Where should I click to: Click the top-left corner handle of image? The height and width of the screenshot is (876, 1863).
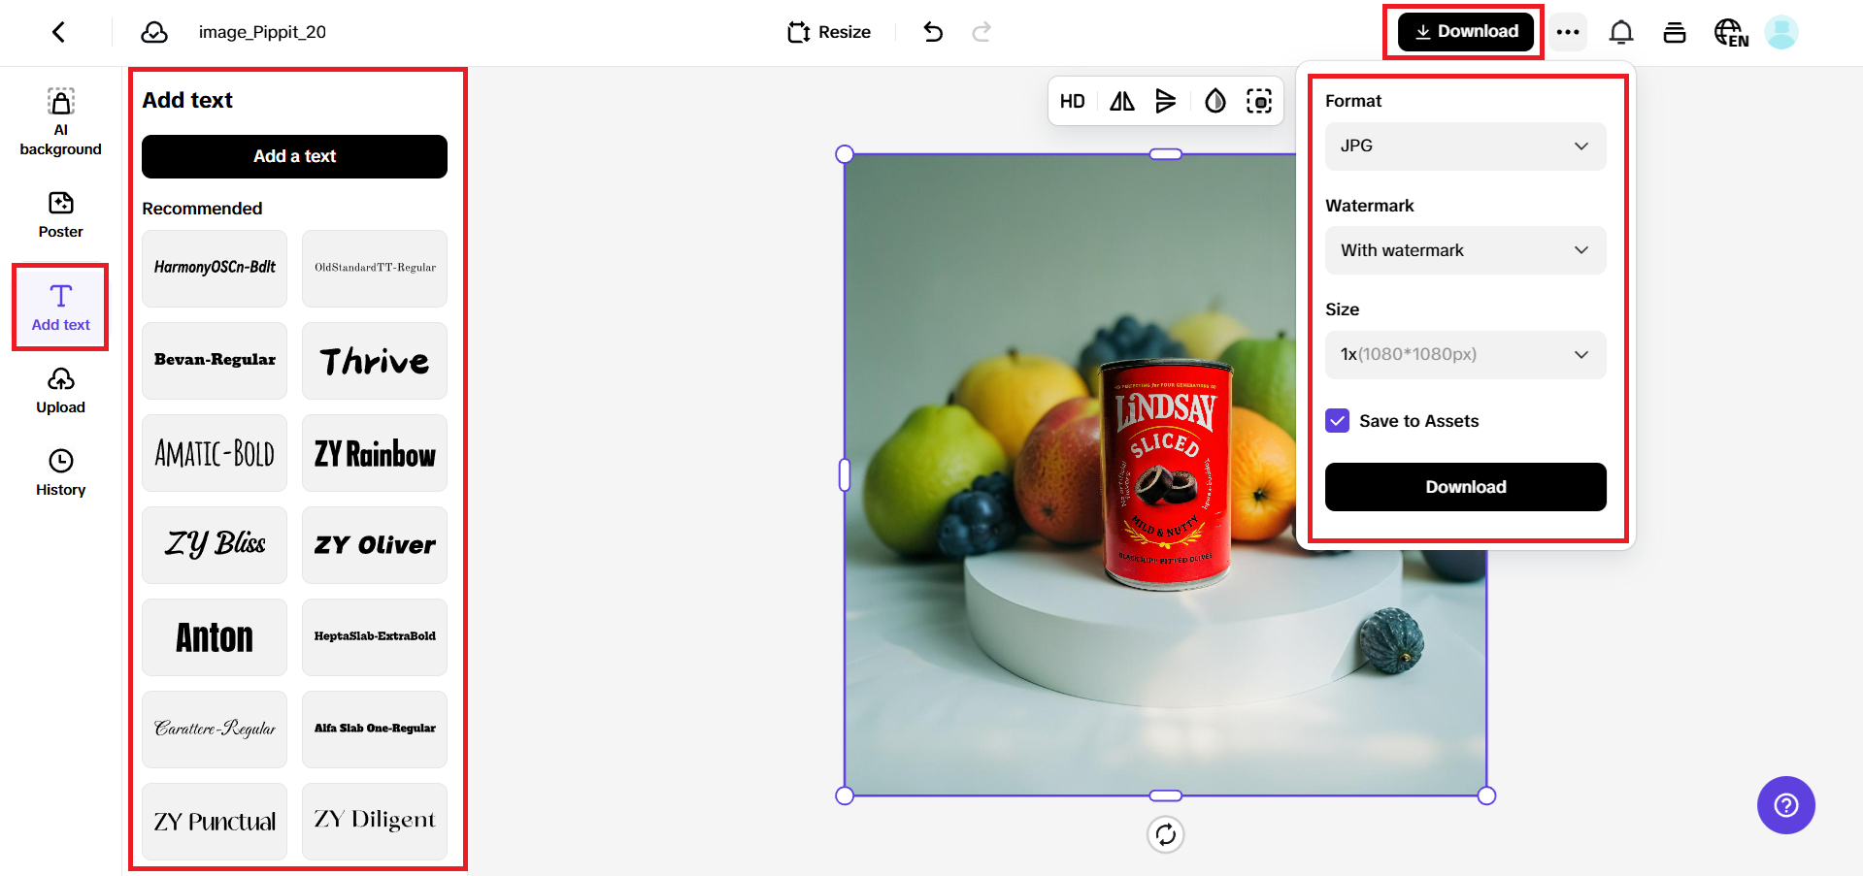pos(845,154)
